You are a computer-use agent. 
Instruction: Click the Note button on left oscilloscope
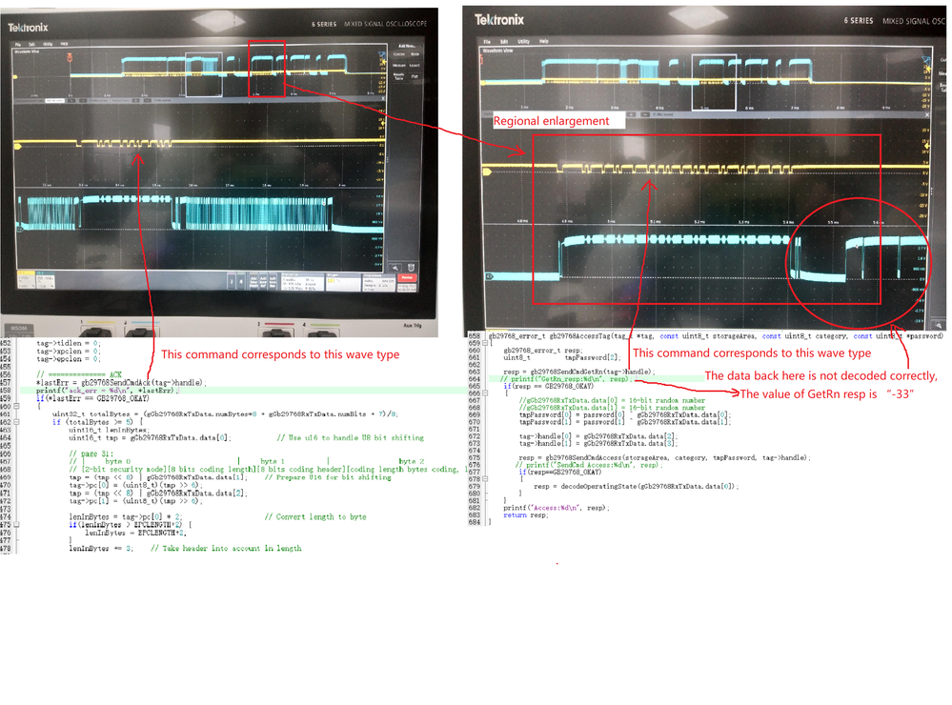415,54
